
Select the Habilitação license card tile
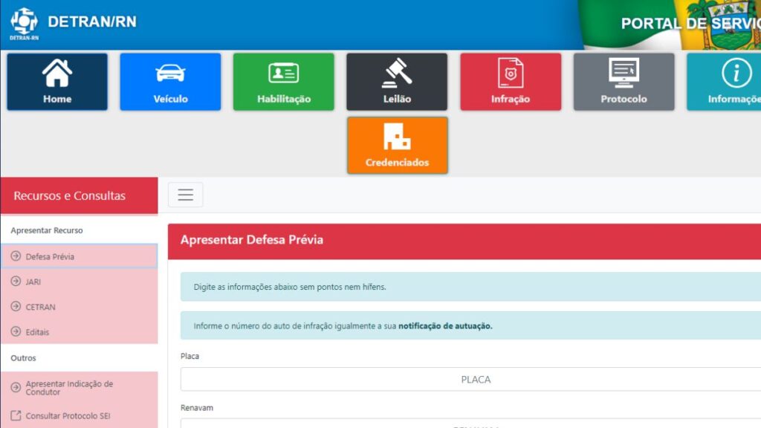coord(283,82)
